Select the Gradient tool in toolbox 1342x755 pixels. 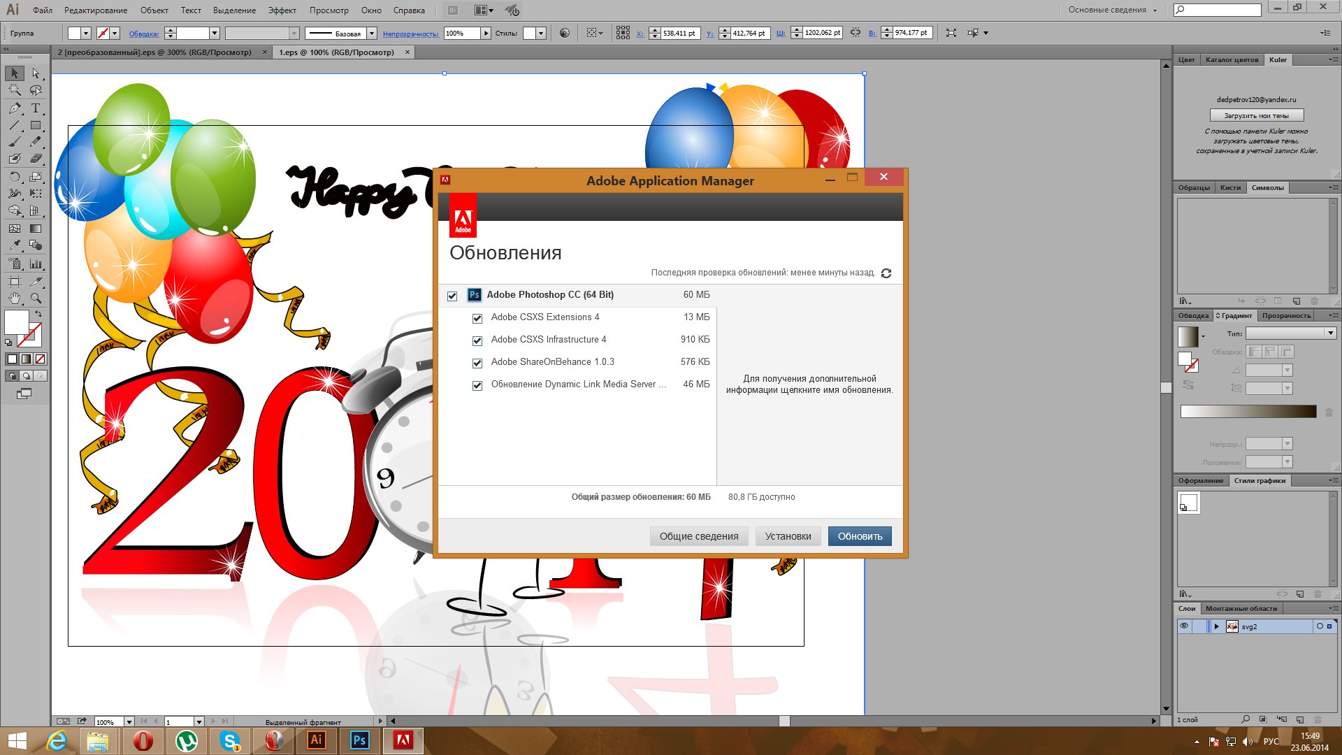(36, 229)
